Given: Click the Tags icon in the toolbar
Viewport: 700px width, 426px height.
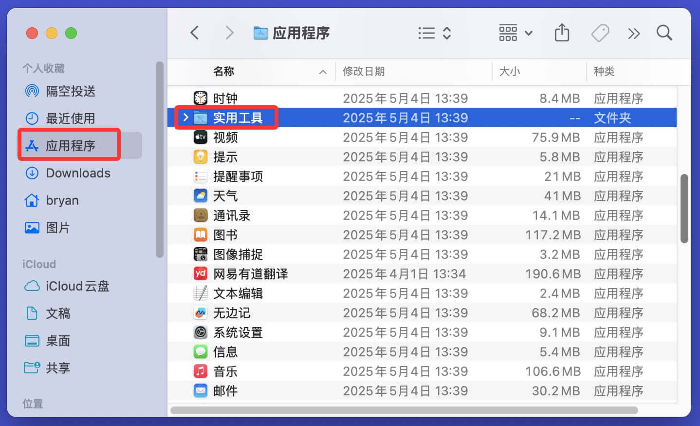Looking at the screenshot, I should [600, 33].
